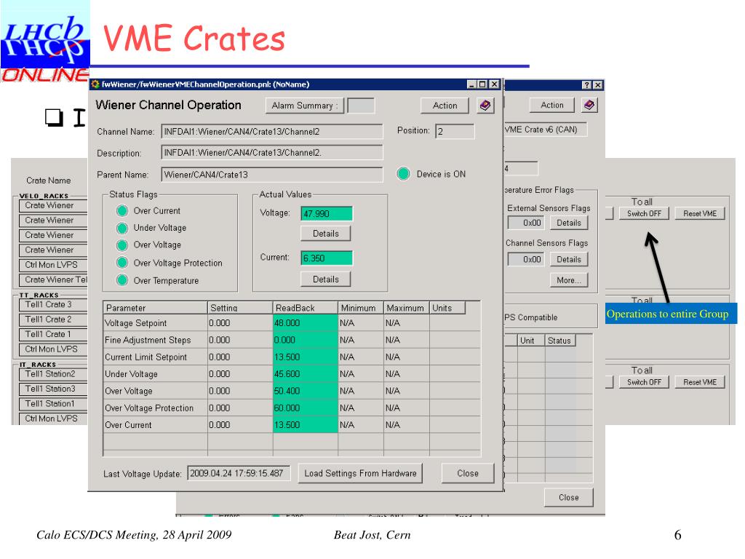Close the Wiener Channel Operation panel

tap(468, 473)
